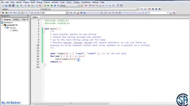
Task: Paste from clipboard toolbar icon
Action: pyautogui.click(x=32, y=6)
